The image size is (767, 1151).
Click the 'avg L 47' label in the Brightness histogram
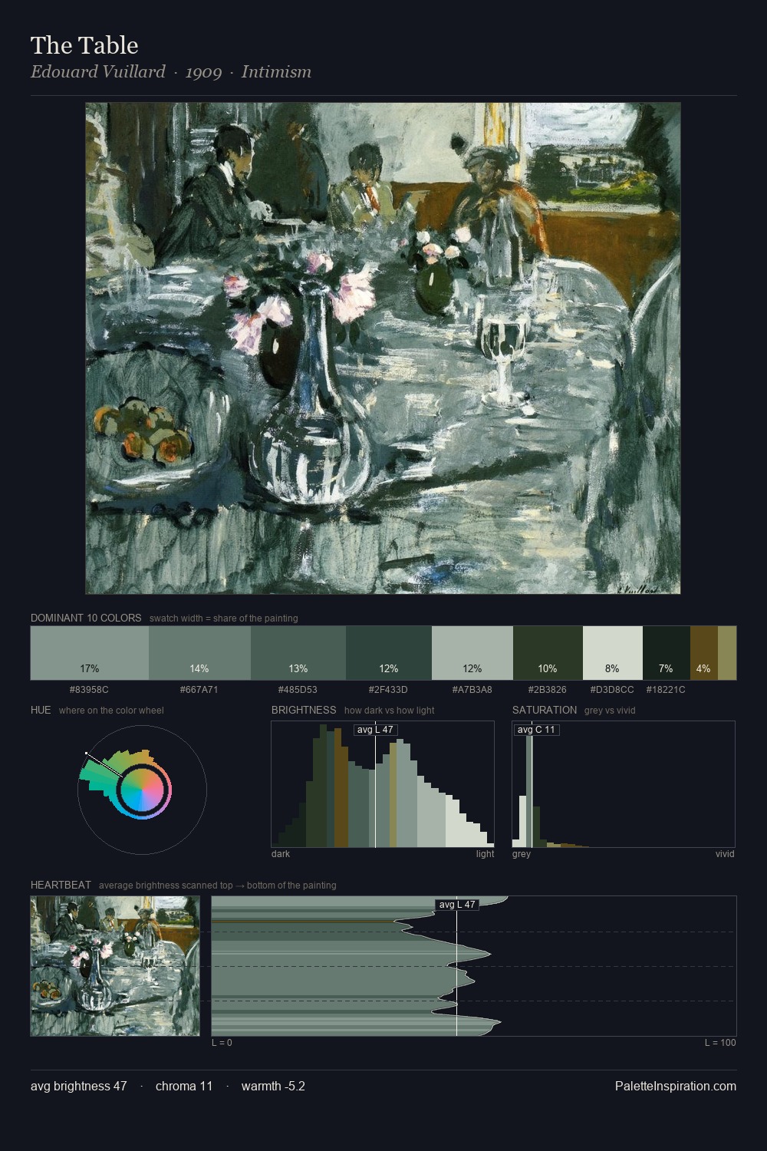tap(375, 730)
